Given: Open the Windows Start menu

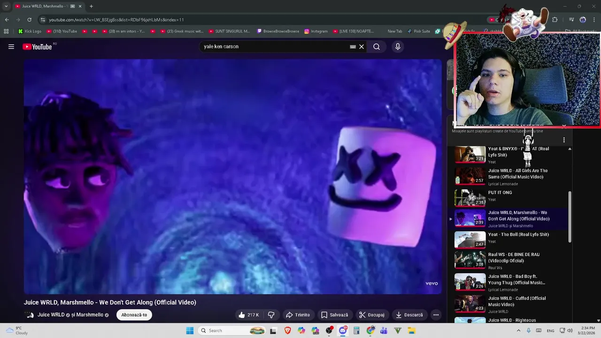Looking at the screenshot, I should [x=190, y=330].
